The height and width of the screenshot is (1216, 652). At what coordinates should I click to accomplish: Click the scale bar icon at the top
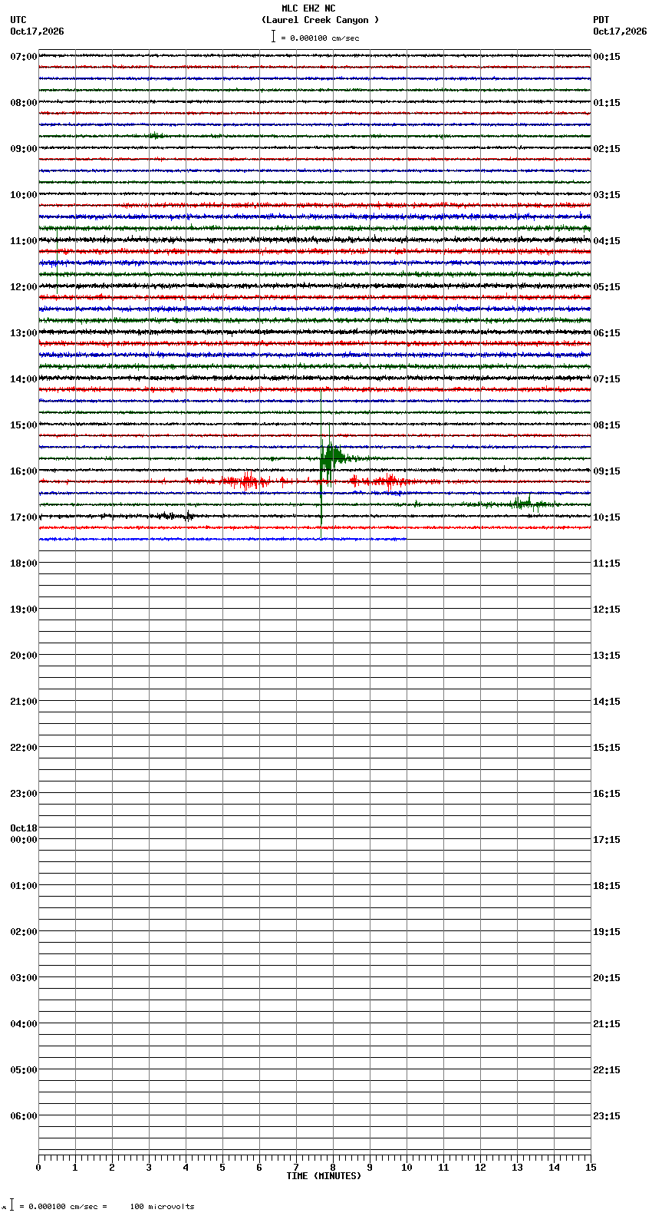[x=273, y=36]
